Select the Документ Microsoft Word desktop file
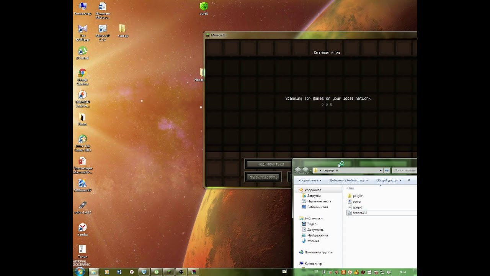490x276 pixels. 102,11
